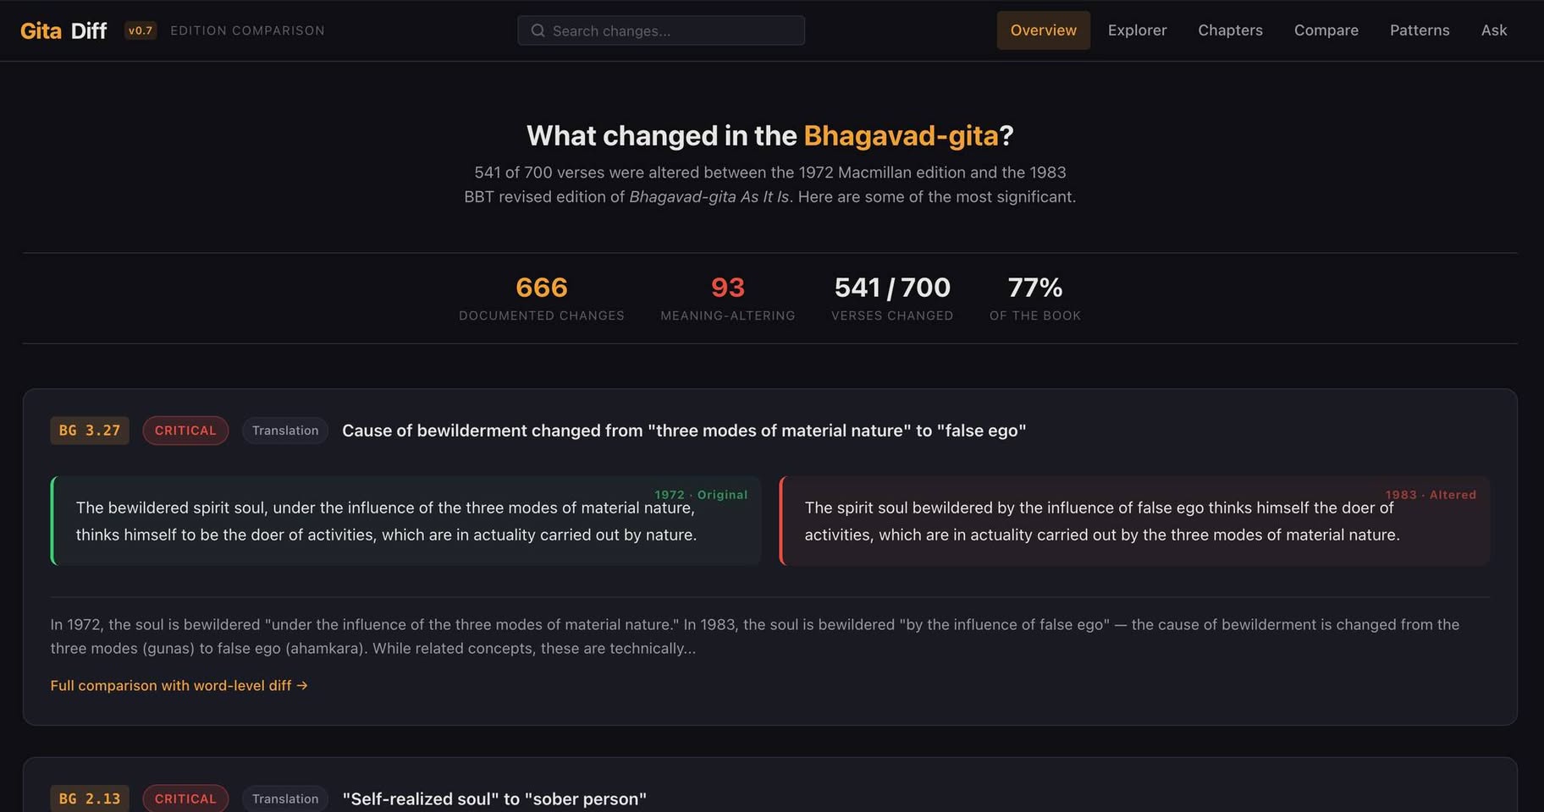
Task: Navigate to the Patterns tab
Action: (x=1419, y=30)
